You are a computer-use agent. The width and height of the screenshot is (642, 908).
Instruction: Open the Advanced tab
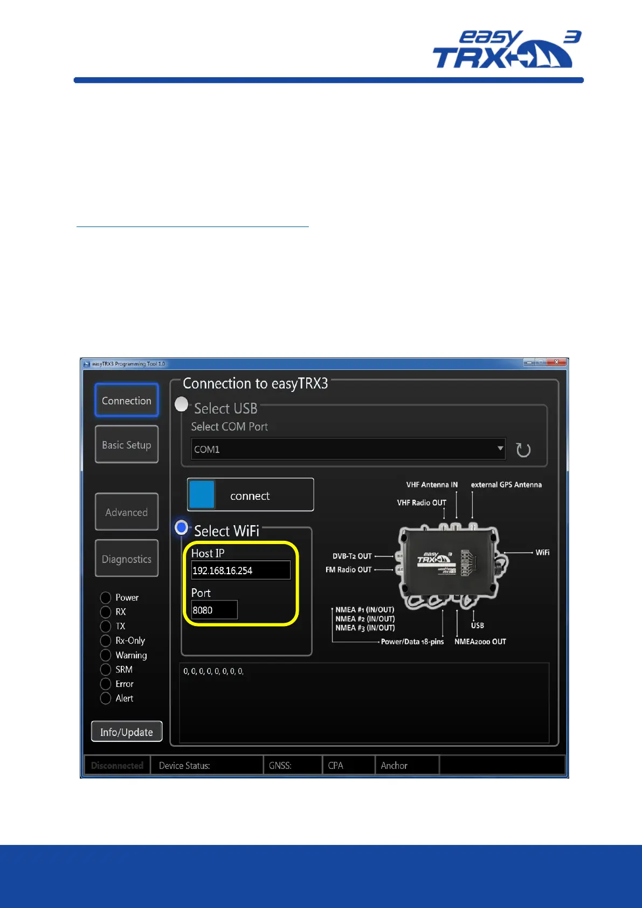127,512
